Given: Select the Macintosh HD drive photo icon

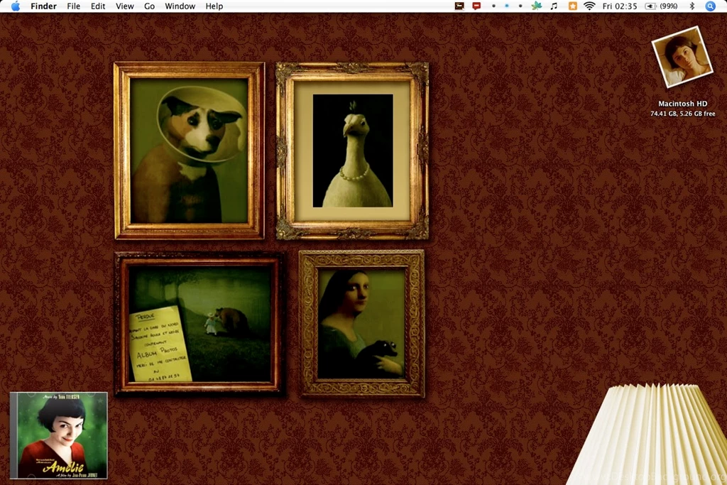Looking at the screenshot, I should [x=682, y=57].
